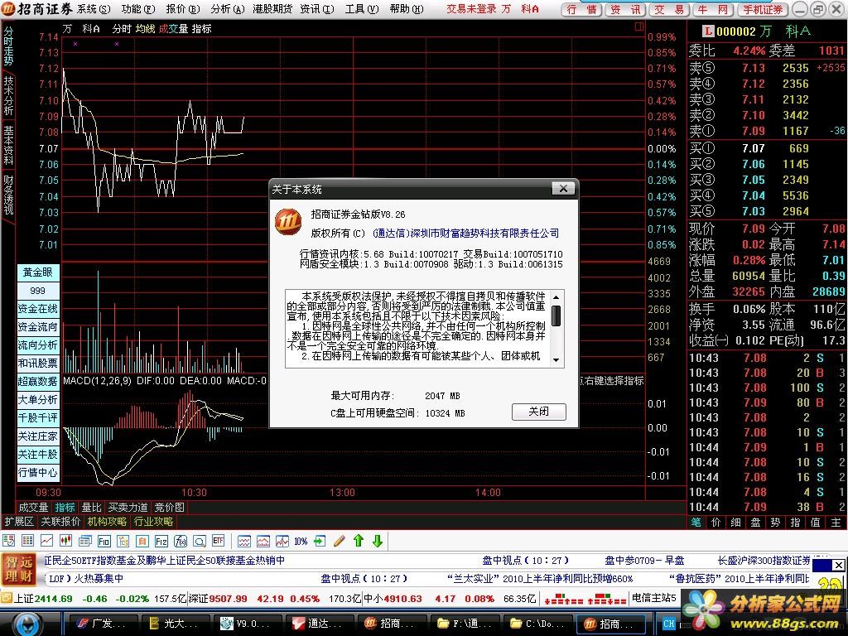
Task: Switch to the 成交量 tab below chart
Action: (x=33, y=508)
